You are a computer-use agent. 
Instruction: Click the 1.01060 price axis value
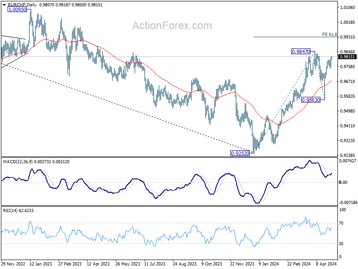(348, 8)
